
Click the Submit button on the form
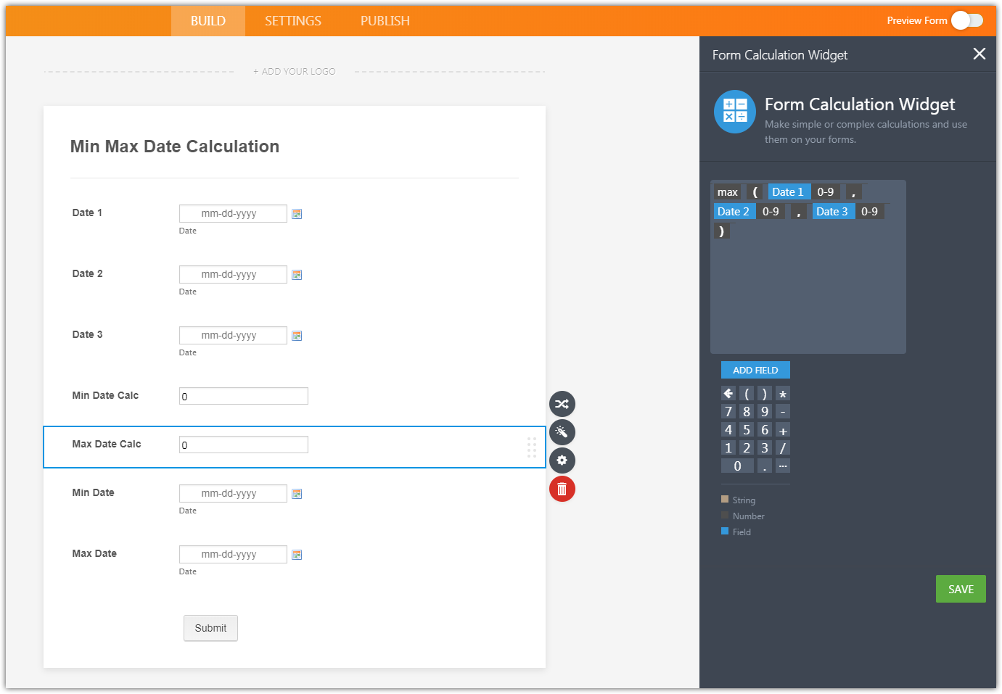click(x=210, y=628)
